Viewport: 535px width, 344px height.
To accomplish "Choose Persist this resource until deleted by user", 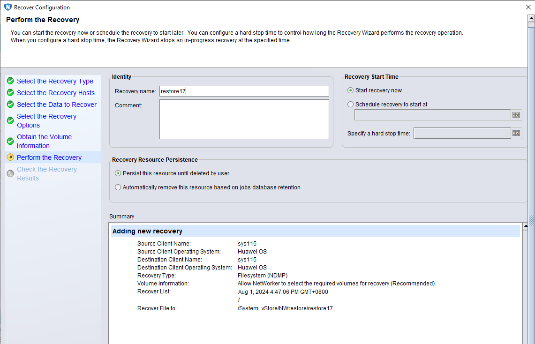I will click(118, 173).
